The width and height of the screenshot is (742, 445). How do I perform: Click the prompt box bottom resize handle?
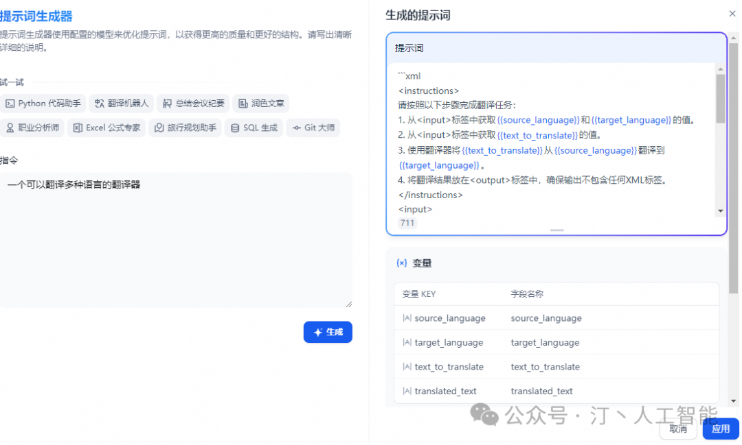[x=556, y=230]
